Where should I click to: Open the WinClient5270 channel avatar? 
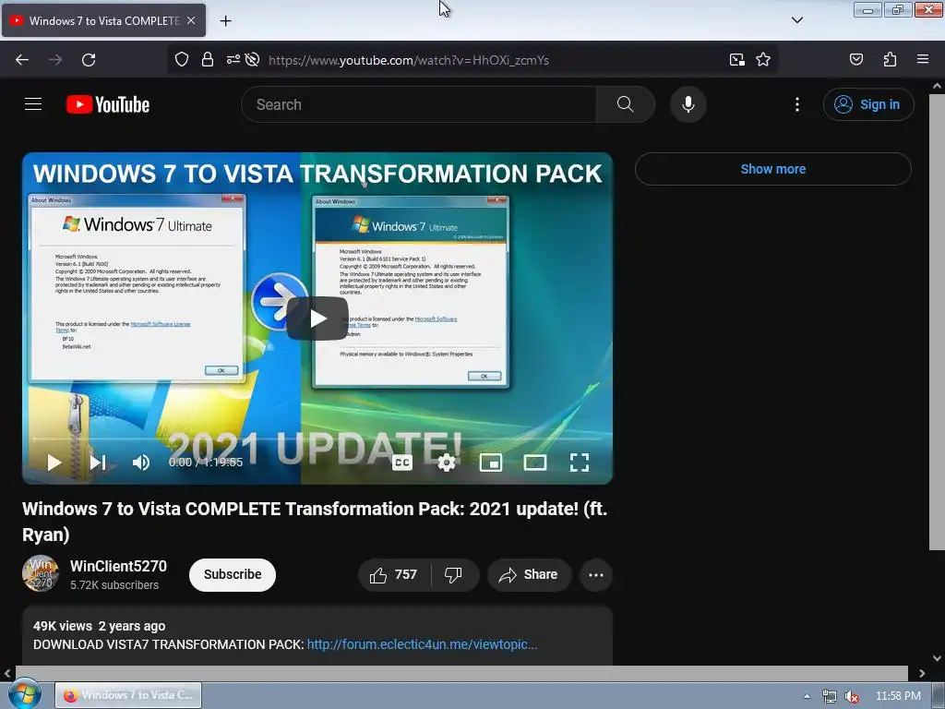pos(41,573)
